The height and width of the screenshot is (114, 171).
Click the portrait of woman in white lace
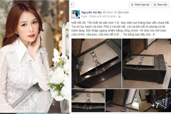[34, 56]
